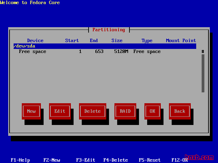Click the scrollbar position marker (#)

(203, 52)
